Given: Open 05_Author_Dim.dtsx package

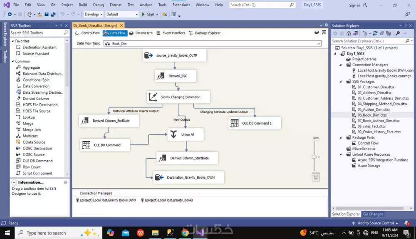Looking at the screenshot, I should pyautogui.click(x=374, y=110).
